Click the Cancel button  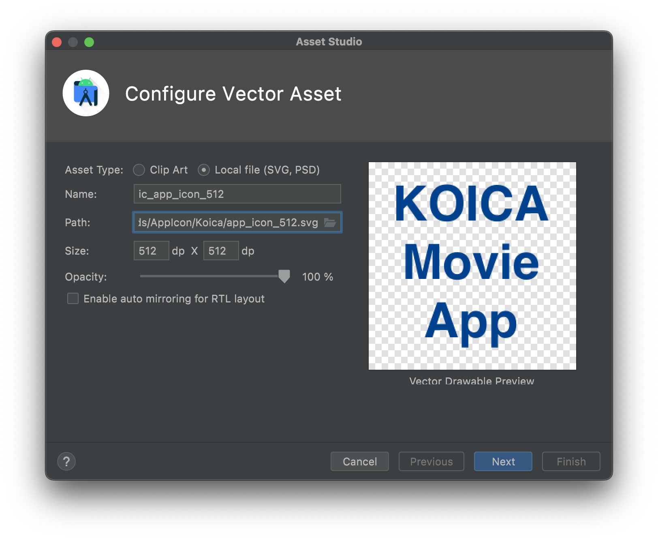click(360, 461)
